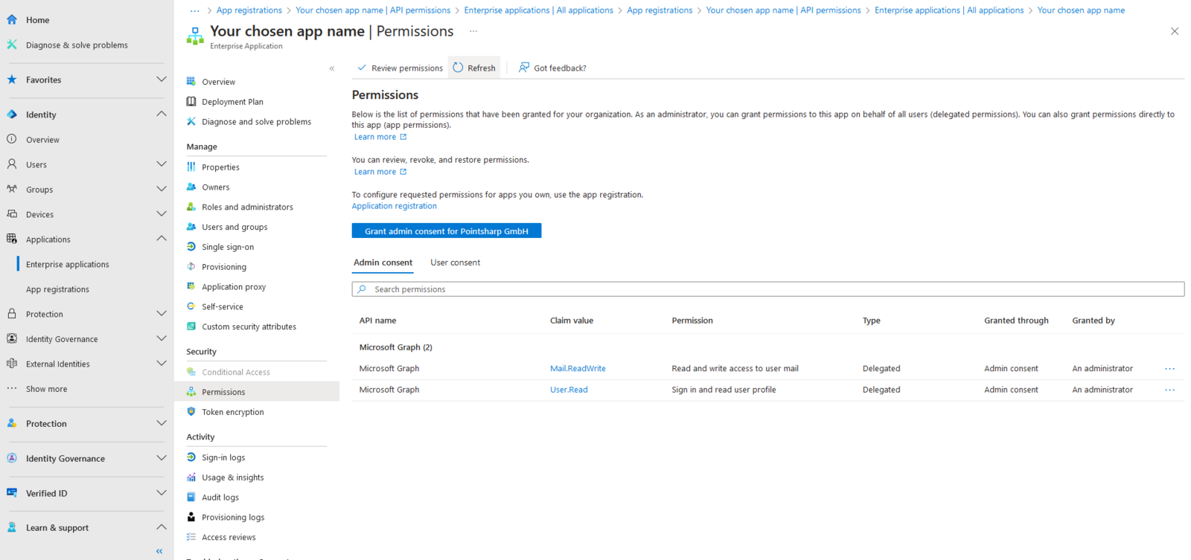Collapse the Learn & support chevron
Screen dimensions: 1191x560
click(x=161, y=527)
